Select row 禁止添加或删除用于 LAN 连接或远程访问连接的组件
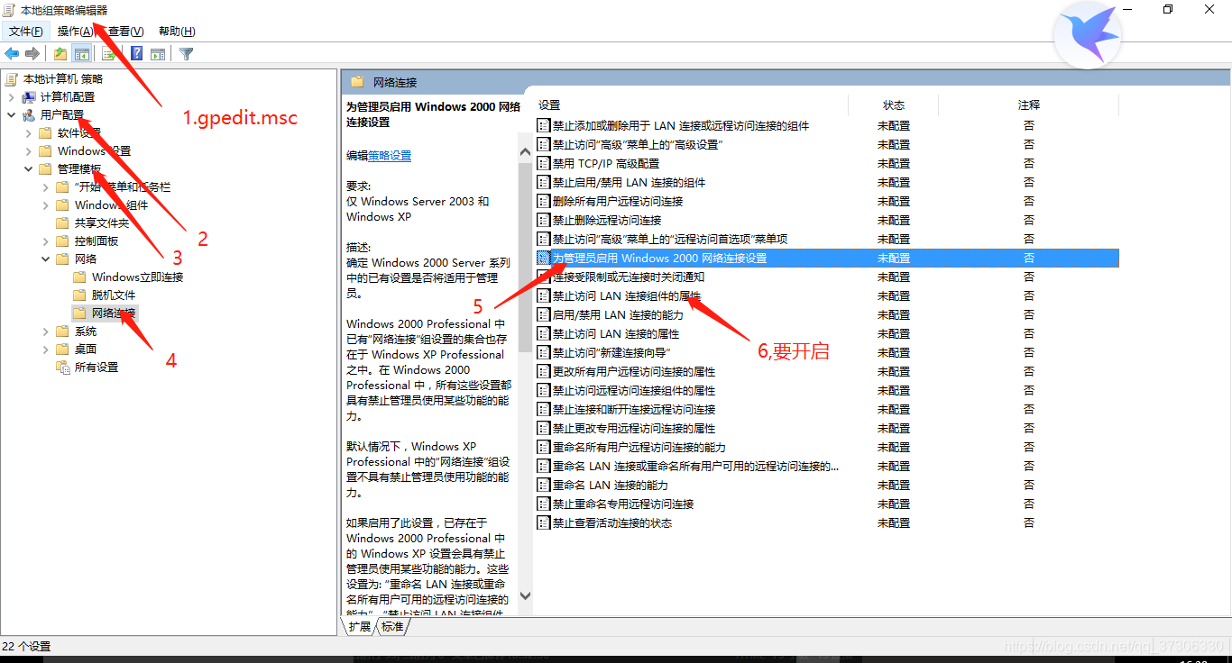 coord(827,125)
